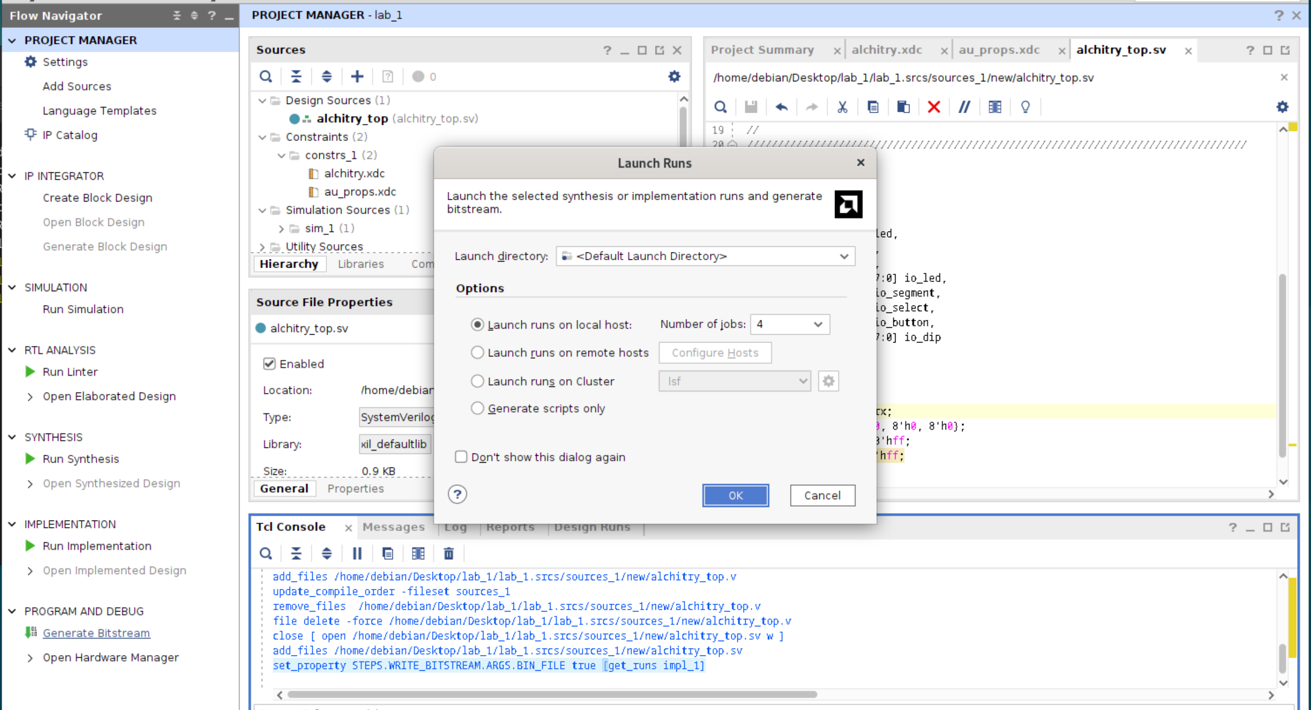1311x710 pixels.
Task: Toggle line comment using the // icon
Action: (x=964, y=107)
